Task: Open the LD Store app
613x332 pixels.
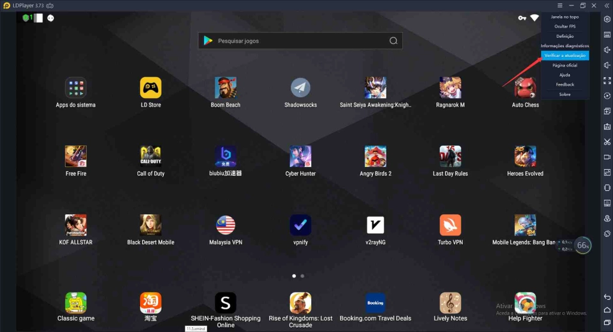Action: 151,88
